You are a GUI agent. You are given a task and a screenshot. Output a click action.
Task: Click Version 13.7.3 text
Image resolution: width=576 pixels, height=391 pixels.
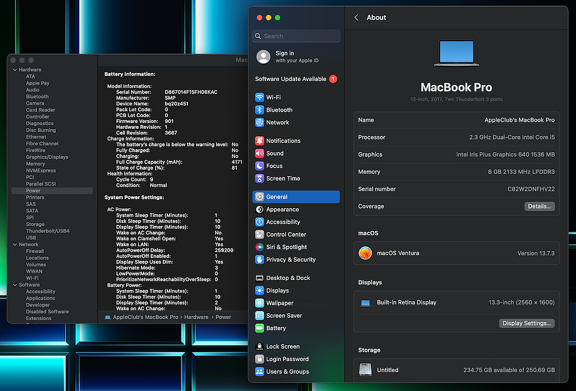[x=536, y=253]
